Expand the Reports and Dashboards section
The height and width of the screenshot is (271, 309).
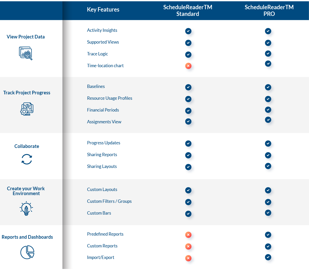pos(27,237)
